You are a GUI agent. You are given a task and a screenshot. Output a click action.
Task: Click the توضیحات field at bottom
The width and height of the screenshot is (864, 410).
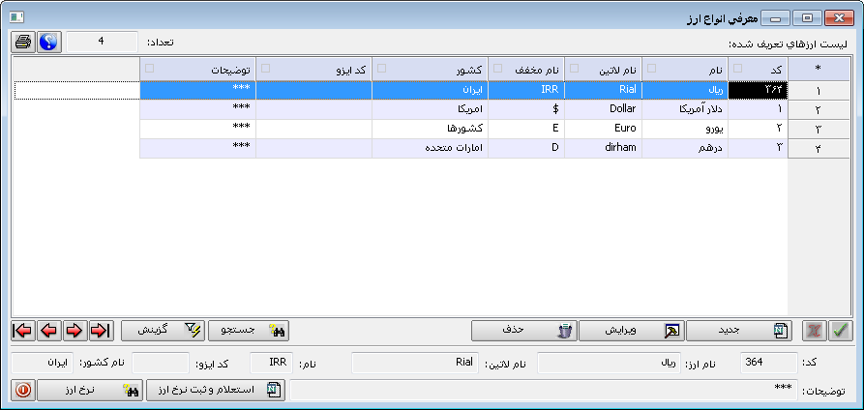(544, 390)
